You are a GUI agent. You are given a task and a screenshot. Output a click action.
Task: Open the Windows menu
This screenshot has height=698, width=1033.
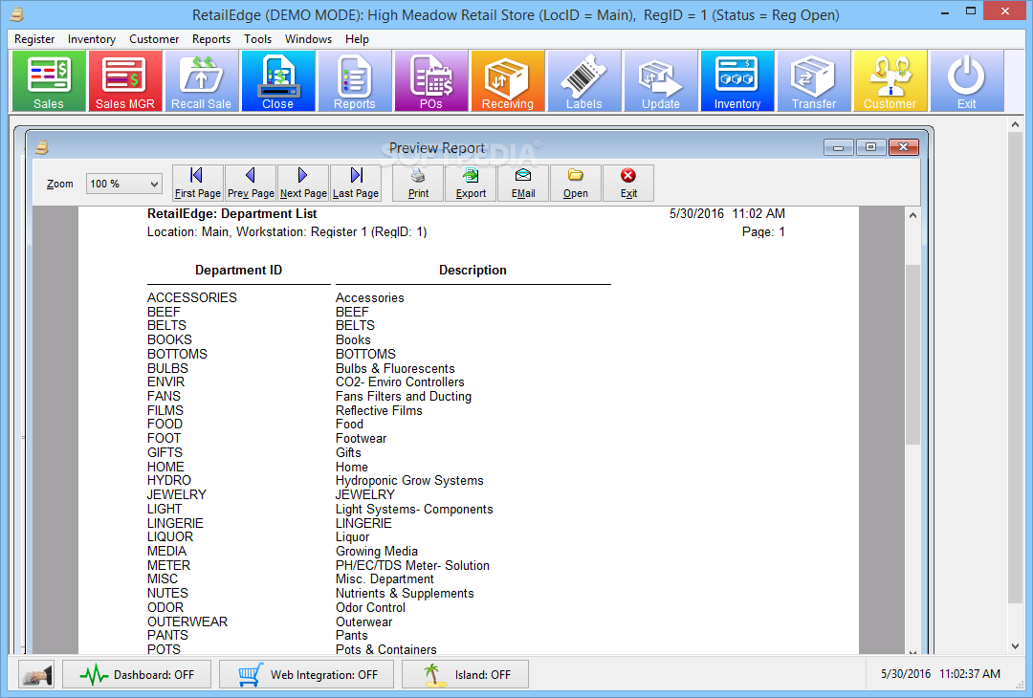coord(308,39)
